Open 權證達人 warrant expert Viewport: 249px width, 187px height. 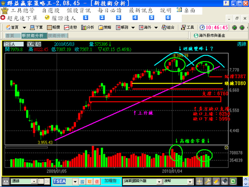pos(60,18)
